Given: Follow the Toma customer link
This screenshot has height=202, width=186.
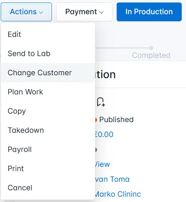Looking at the screenshot, I should pos(112,179).
